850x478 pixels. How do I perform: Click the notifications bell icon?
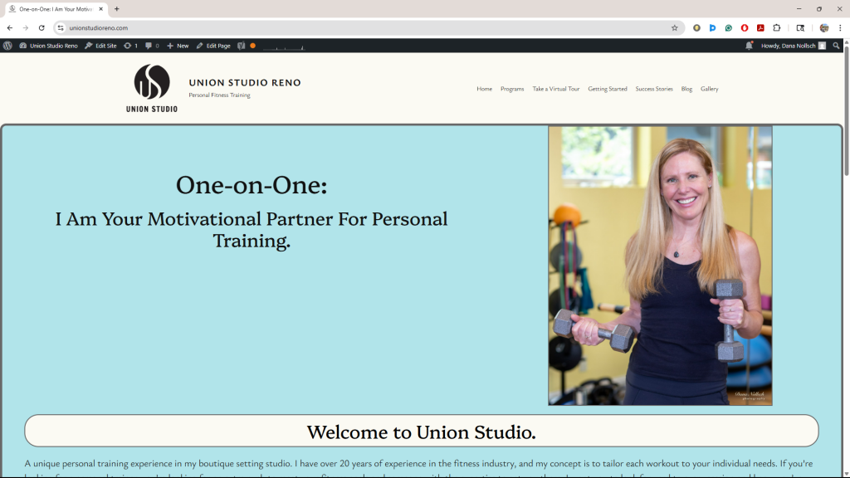tap(749, 46)
